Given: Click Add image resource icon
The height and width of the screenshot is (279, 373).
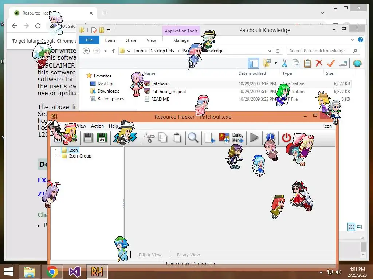Looking at the screenshot, I should click(224, 138).
